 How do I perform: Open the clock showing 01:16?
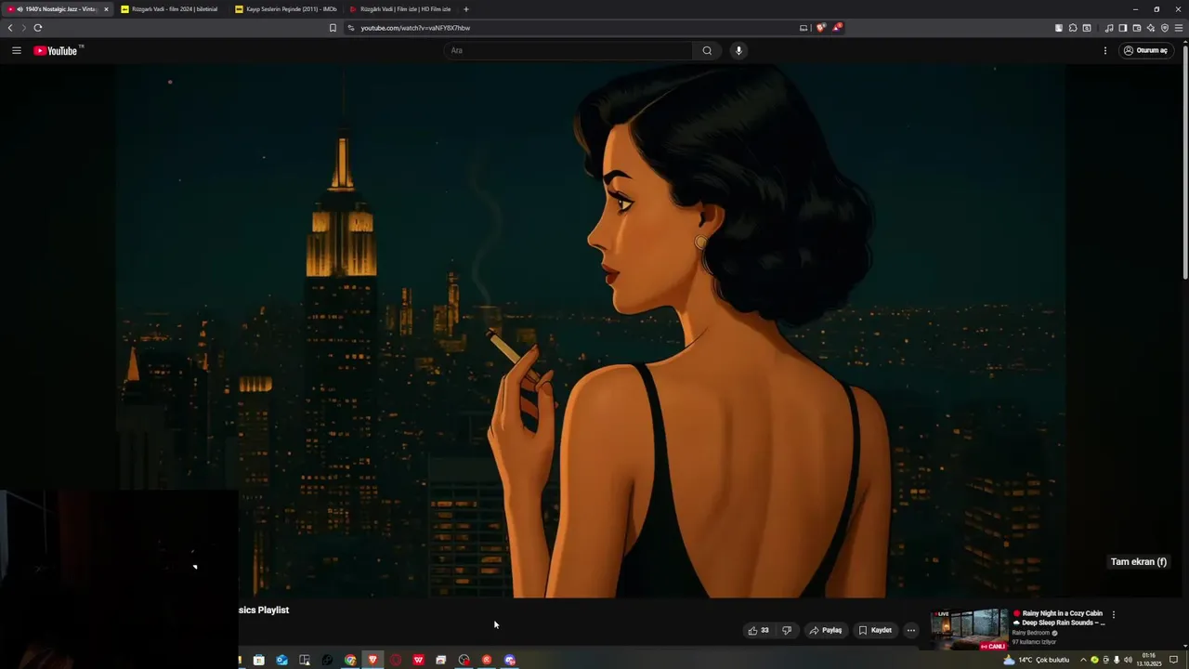1149,660
